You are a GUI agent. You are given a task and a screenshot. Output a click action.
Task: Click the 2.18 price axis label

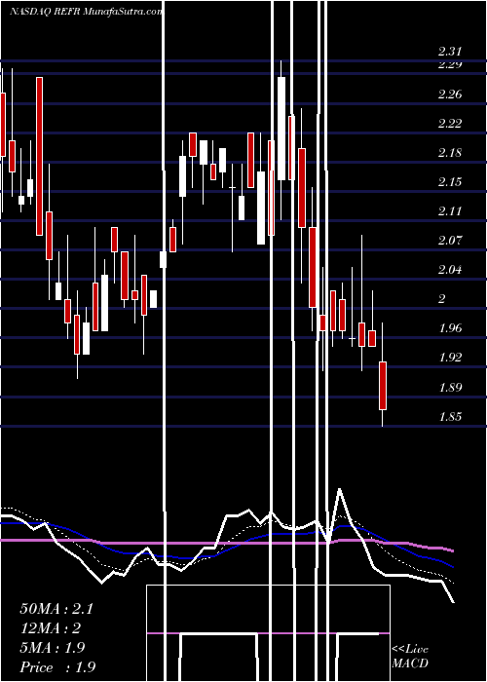(x=450, y=153)
